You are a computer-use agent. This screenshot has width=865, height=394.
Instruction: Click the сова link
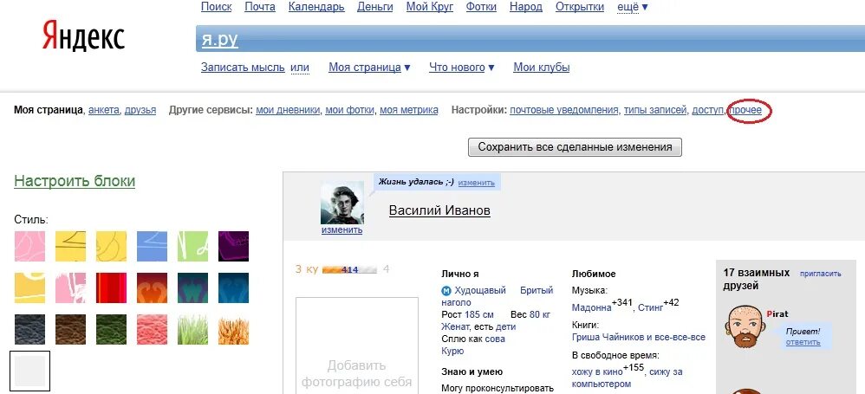pyautogui.click(x=495, y=339)
